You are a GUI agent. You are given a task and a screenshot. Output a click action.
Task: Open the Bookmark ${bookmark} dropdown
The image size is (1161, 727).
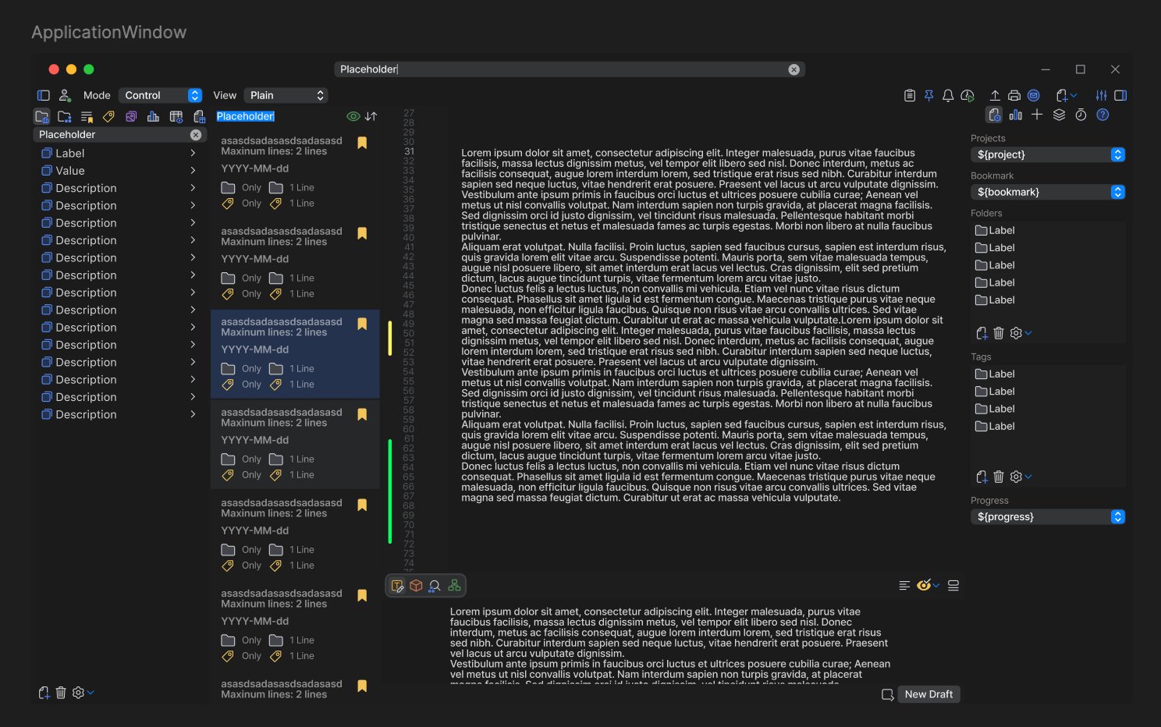(1048, 192)
